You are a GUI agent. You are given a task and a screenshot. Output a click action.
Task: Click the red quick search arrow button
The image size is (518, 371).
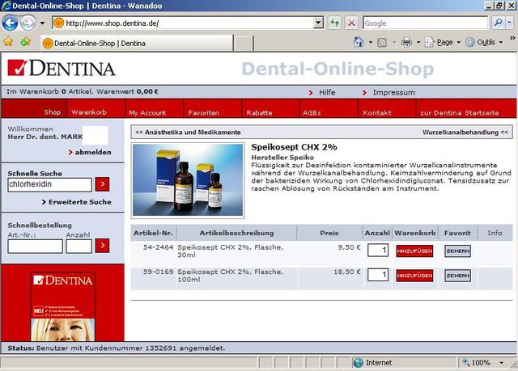point(102,184)
